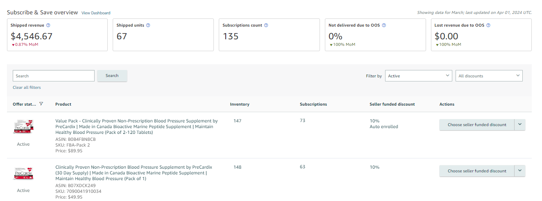Click info icon beside Shipped units
This screenshot has width=542, height=201.
148,25
